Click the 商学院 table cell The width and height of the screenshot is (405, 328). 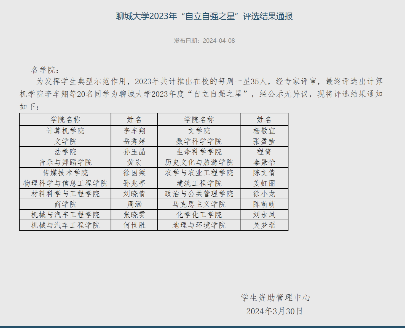pos(65,204)
